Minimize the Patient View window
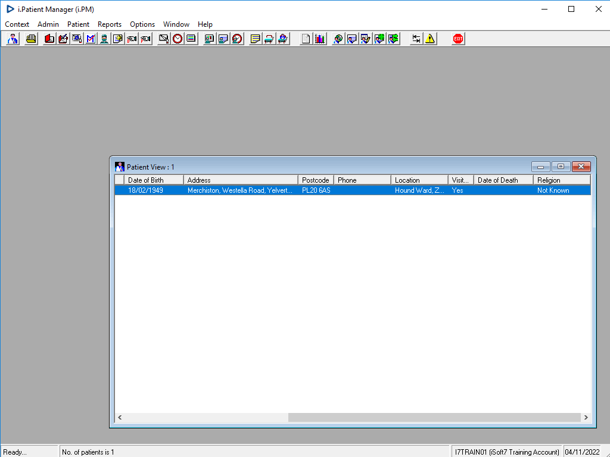The width and height of the screenshot is (610, 457). click(541, 167)
